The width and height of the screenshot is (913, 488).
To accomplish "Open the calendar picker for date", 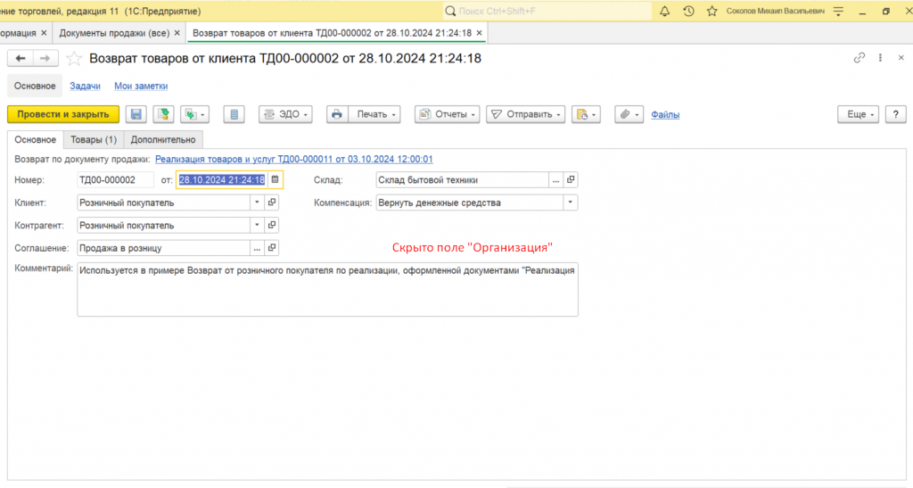I will click(x=275, y=180).
